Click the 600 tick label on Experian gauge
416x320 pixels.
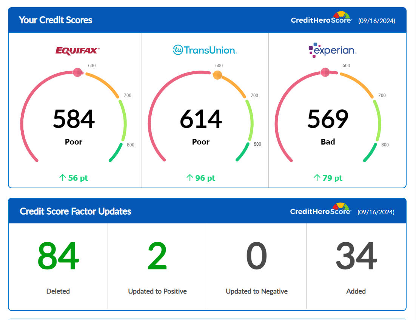(x=346, y=66)
